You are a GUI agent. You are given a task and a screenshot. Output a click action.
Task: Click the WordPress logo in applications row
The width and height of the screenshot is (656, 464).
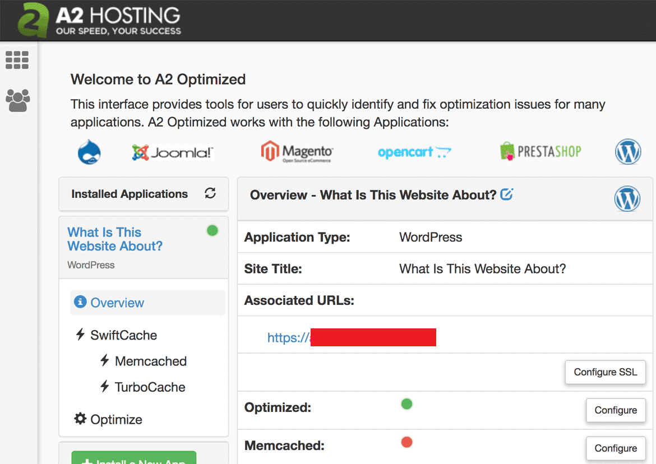pyautogui.click(x=628, y=151)
